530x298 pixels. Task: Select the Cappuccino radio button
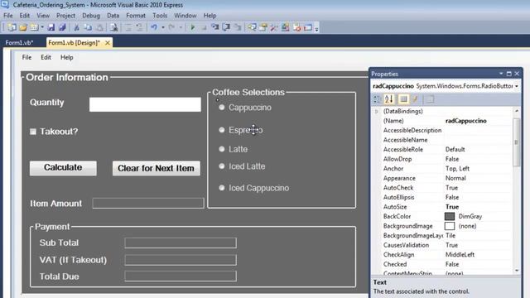coord(222,108)
